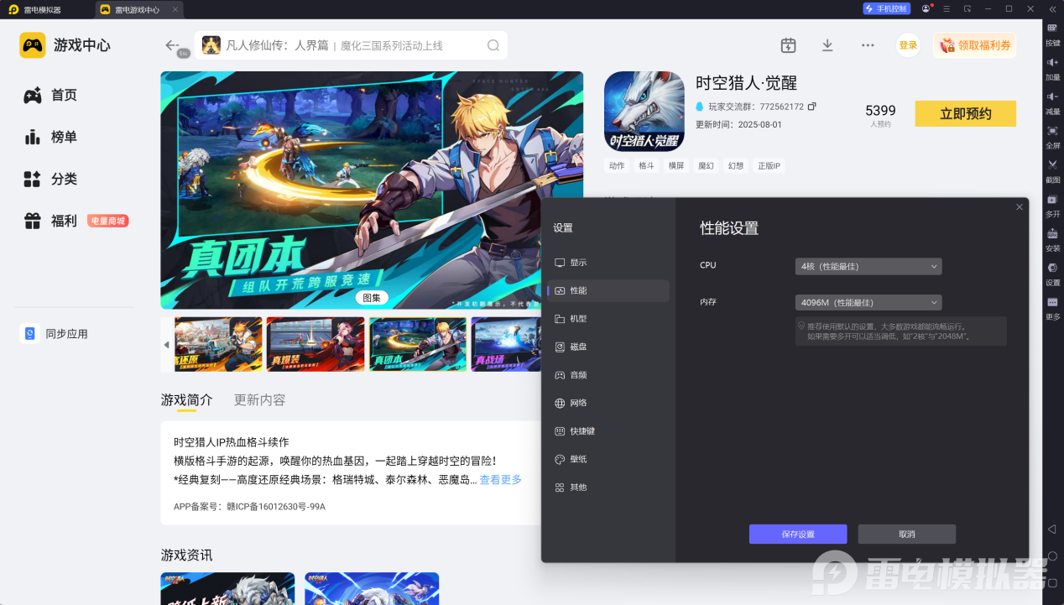Click the 领取福利券 coupon button

tap(975, 45)
